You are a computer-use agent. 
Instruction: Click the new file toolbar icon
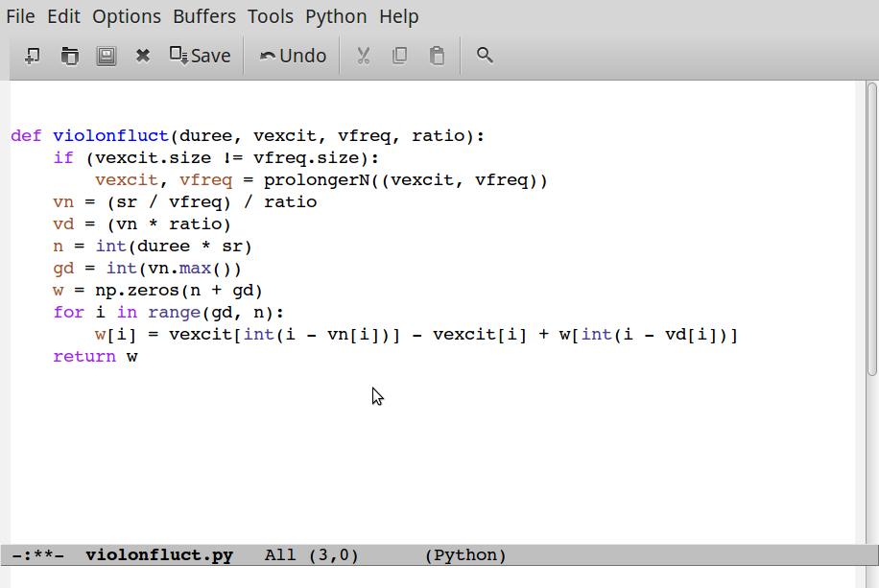pos(32,56)
